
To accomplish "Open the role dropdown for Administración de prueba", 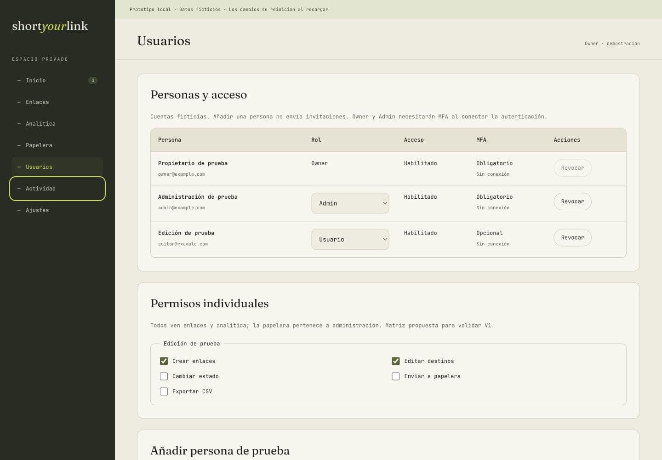I will coord(350,203).
